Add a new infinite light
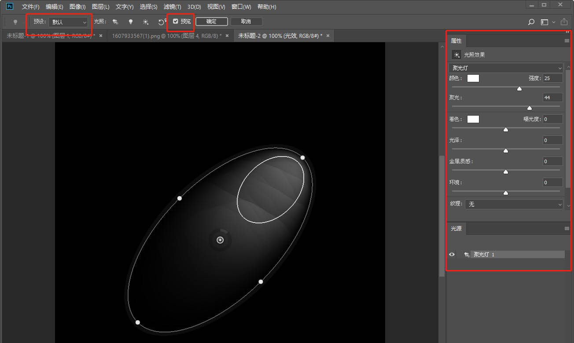574x343 pixels. pyautogui.click(x=145, y=22)
